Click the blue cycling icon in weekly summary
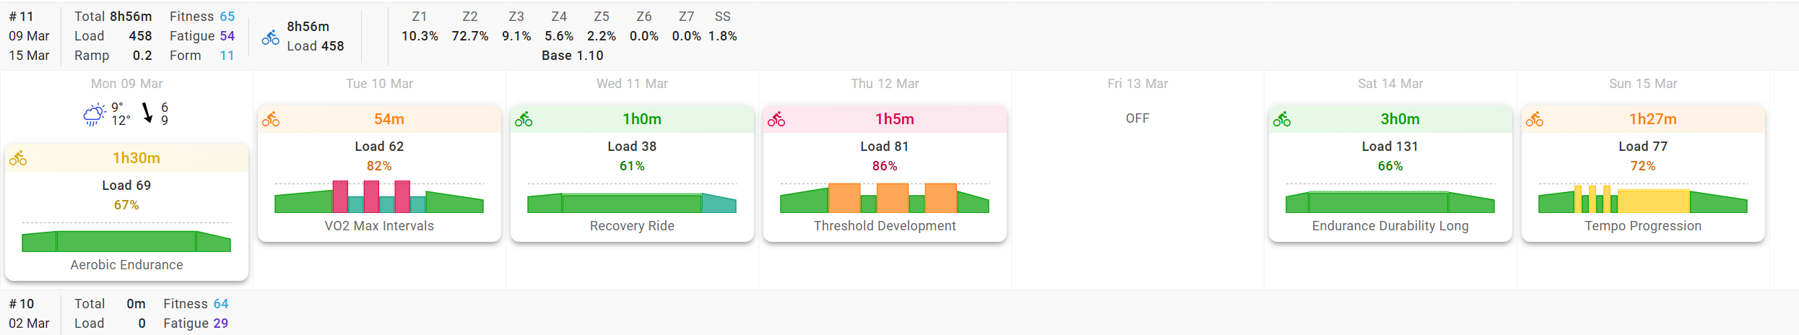1799x335 pixels. [x=270, y=38]
